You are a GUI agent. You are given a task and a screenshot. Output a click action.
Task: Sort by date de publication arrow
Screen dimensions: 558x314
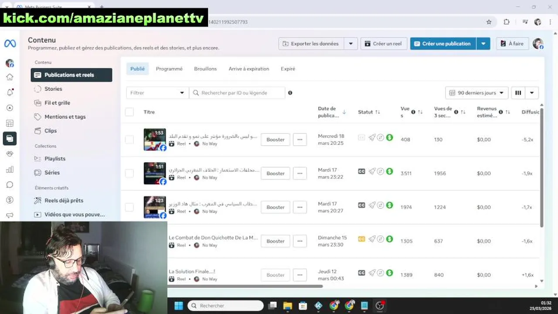(x=344, y=112)
